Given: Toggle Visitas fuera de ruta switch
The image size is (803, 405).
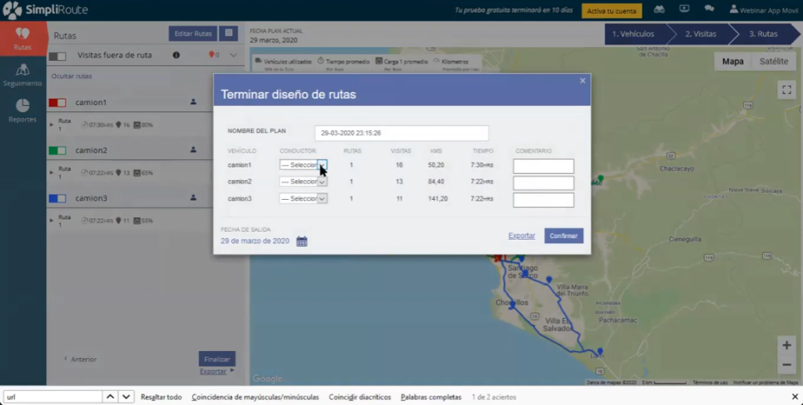Looking at the screenshot, I should [x=57, y=56].
